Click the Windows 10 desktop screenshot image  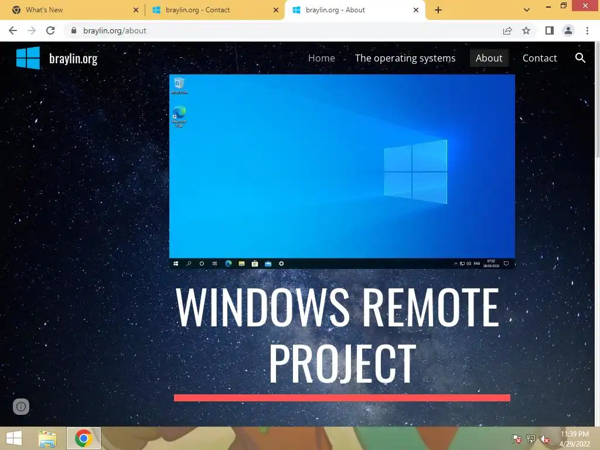tap(342, 172)
